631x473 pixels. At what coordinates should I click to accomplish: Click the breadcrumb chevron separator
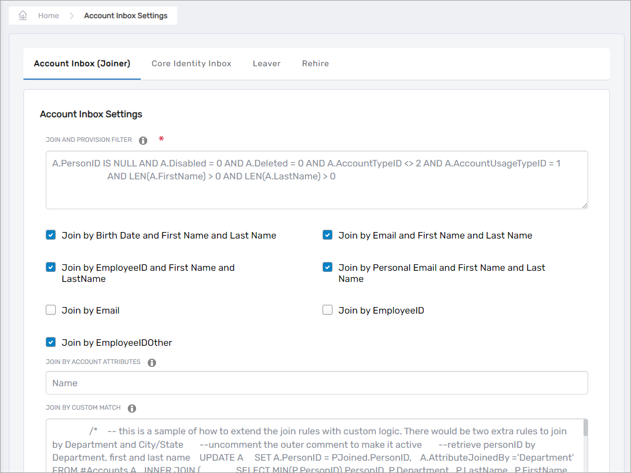pyautogui.click(x=72, y=16)
